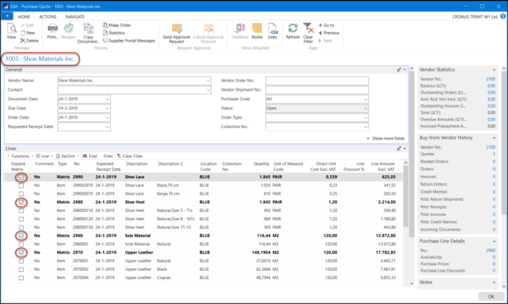
Task: Collapse the Purchase Line Details panel
Action: coord(494,241)
